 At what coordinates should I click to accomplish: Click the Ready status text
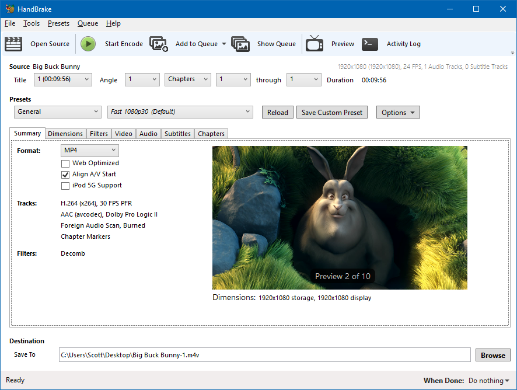(15, 380)
